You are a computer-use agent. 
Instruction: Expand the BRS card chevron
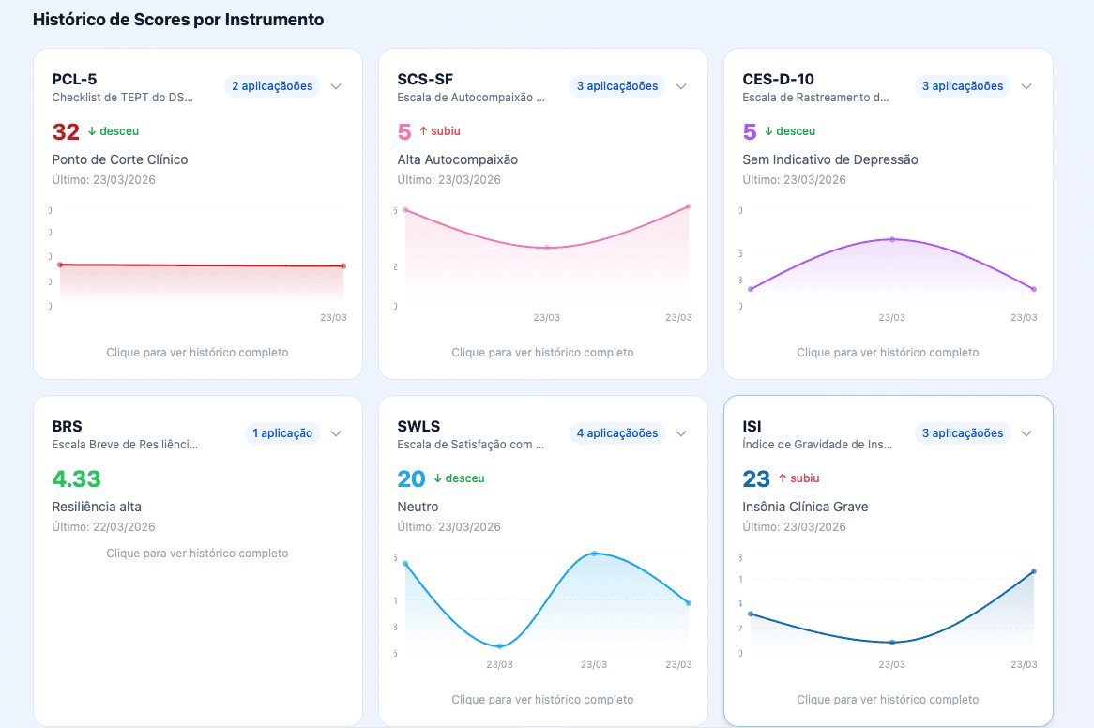point(336,432)
